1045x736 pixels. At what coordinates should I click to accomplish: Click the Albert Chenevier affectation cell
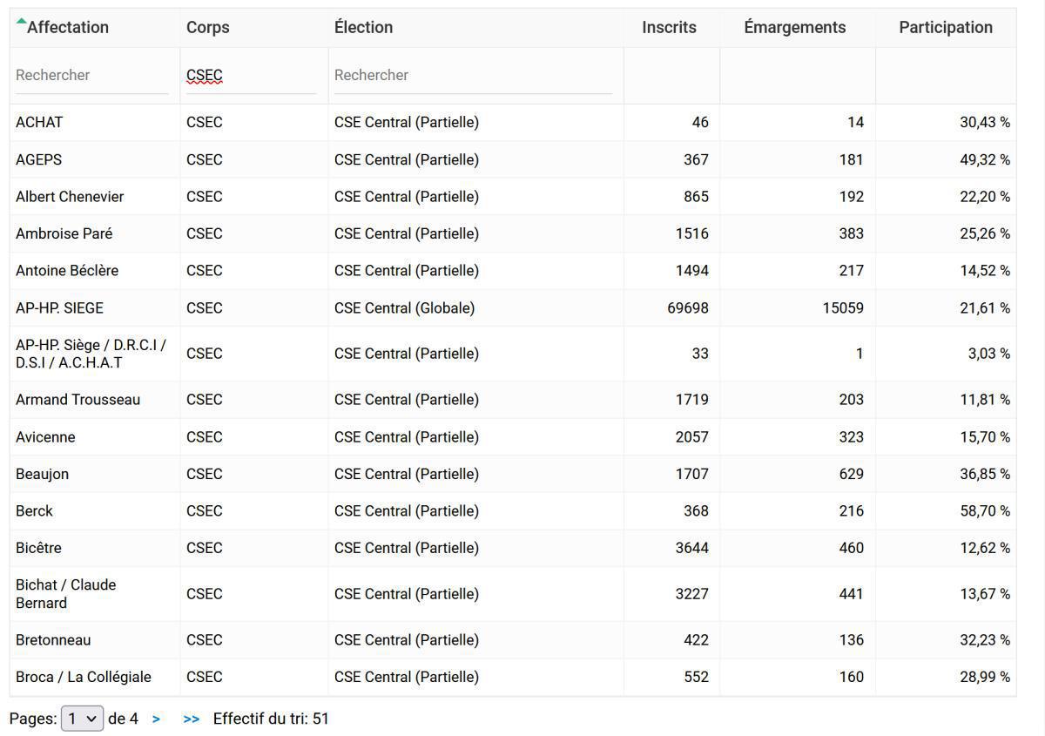click(x=70, y=197)
